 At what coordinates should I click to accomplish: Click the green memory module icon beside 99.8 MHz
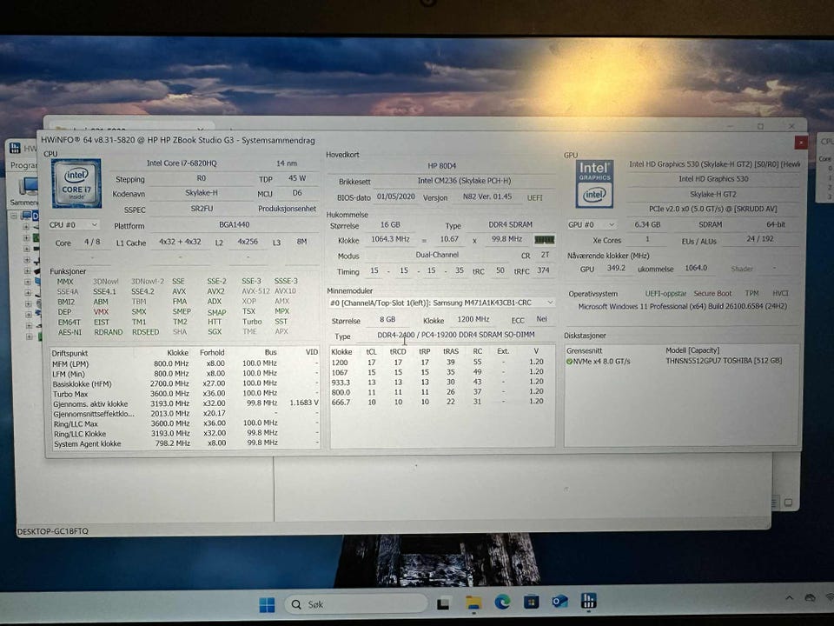(x=544, y=240)
